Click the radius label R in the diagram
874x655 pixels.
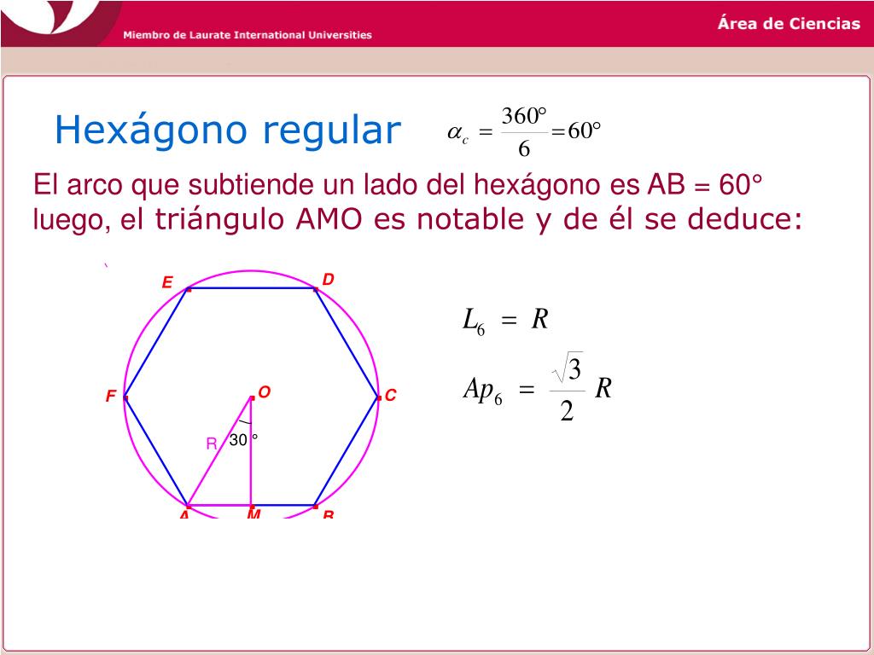point(212,443)
